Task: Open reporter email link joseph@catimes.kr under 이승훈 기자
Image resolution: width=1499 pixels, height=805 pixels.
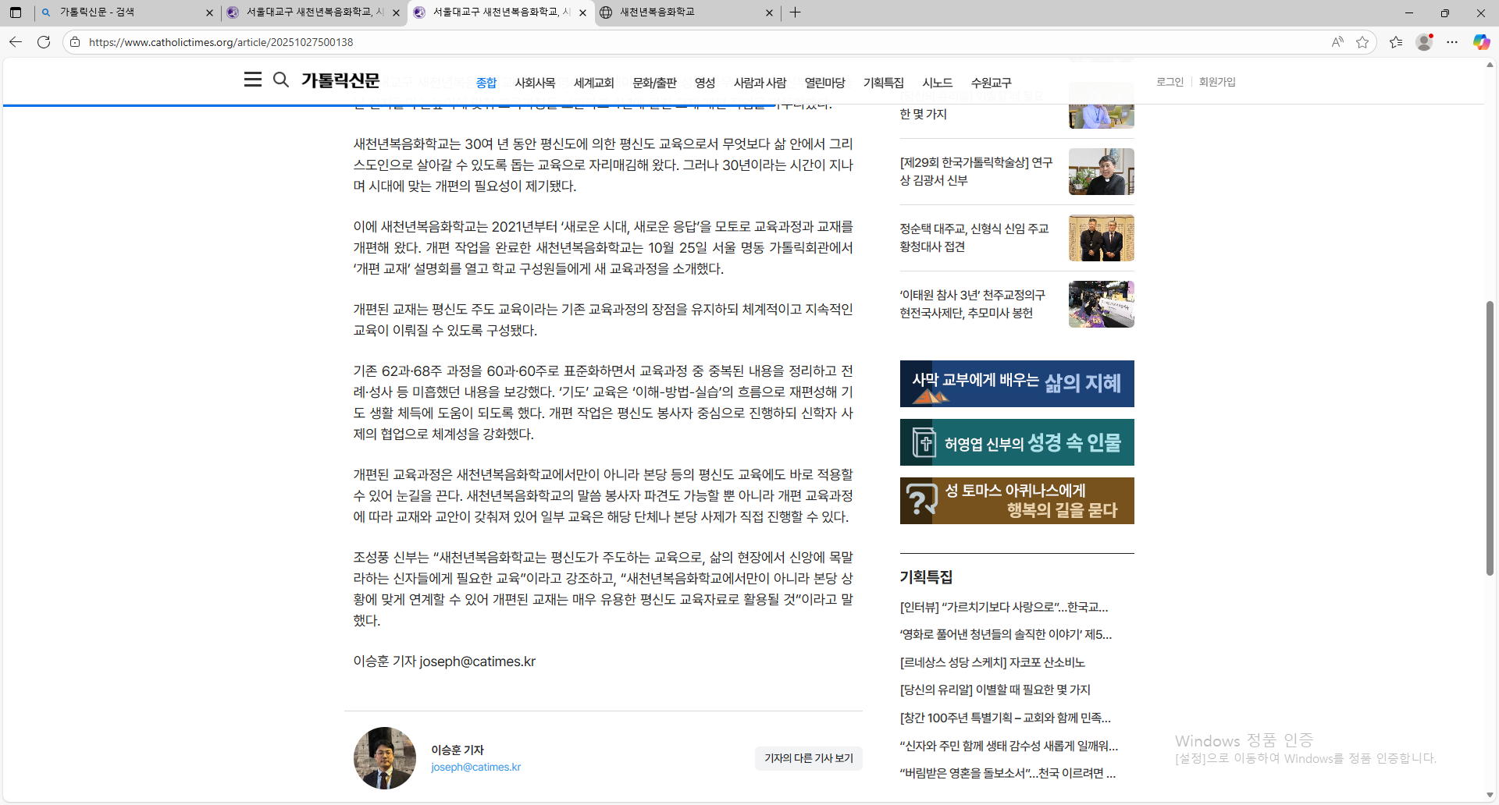Action: (x=475, y=768)
